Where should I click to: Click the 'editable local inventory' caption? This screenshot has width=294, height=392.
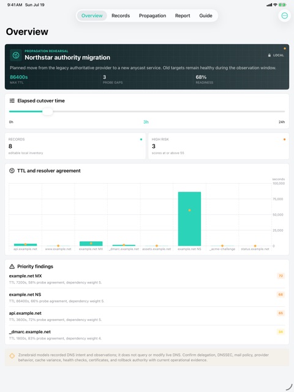(x=26, y=153)
